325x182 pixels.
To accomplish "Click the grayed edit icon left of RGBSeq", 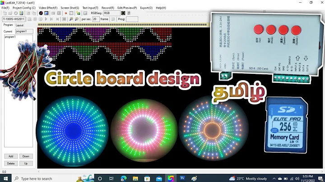I will click(x=85, y=13).
